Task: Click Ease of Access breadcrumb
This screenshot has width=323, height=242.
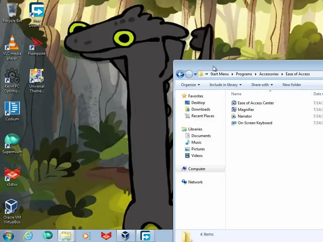Action: pyautogui.click(x=298, y=74)
